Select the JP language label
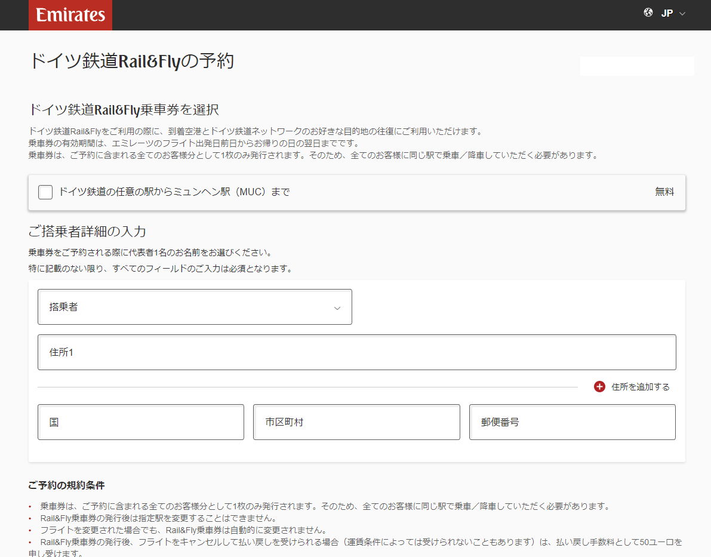711x557 pixels. 667,13
